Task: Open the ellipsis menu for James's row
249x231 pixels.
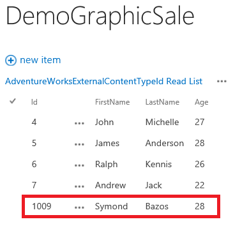Action: pyautogui.click(x=79, y=144)
